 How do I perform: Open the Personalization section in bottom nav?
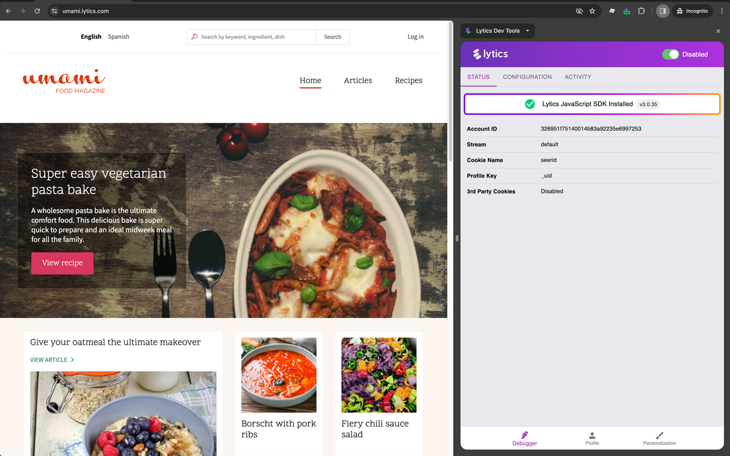660,438
